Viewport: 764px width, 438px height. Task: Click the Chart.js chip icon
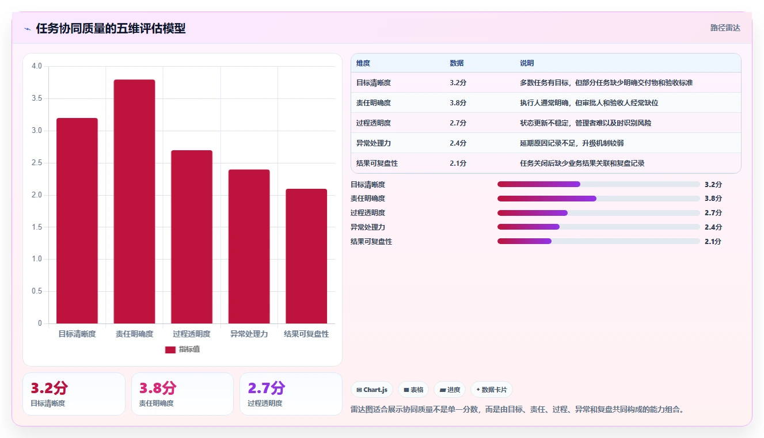tap(359, 390)
